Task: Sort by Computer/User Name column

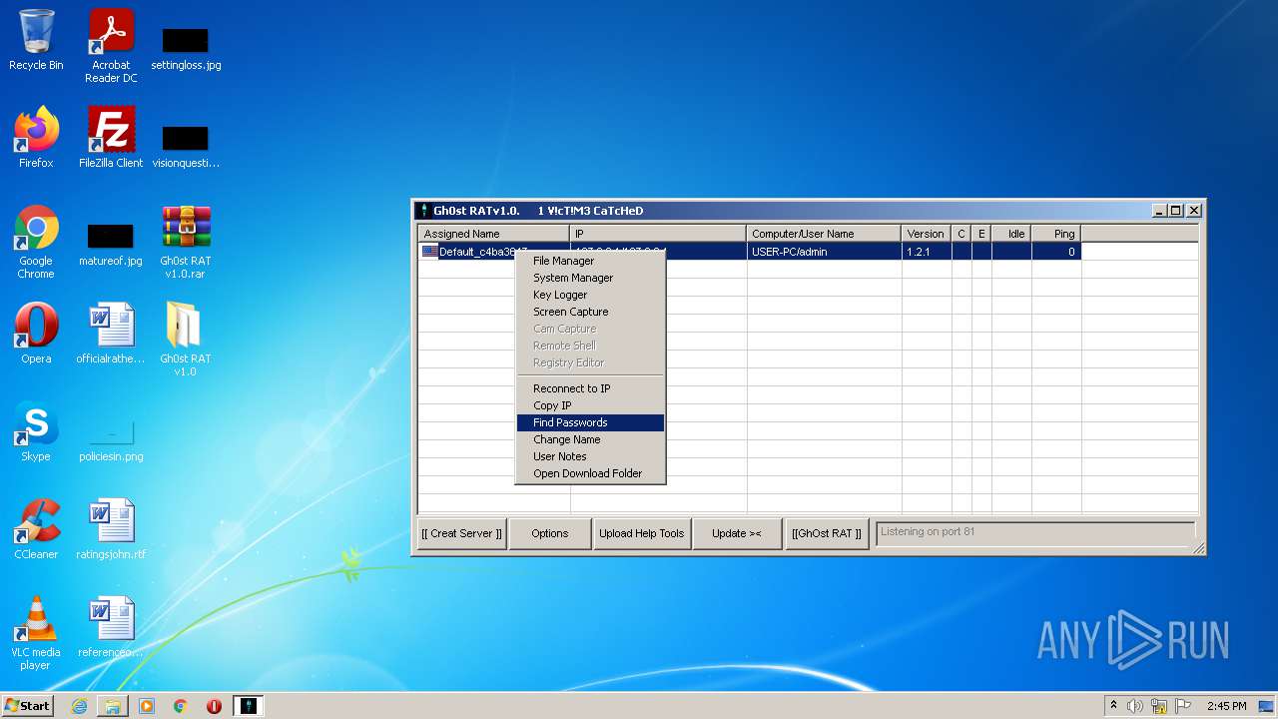Action: click(x=824, y=234)
